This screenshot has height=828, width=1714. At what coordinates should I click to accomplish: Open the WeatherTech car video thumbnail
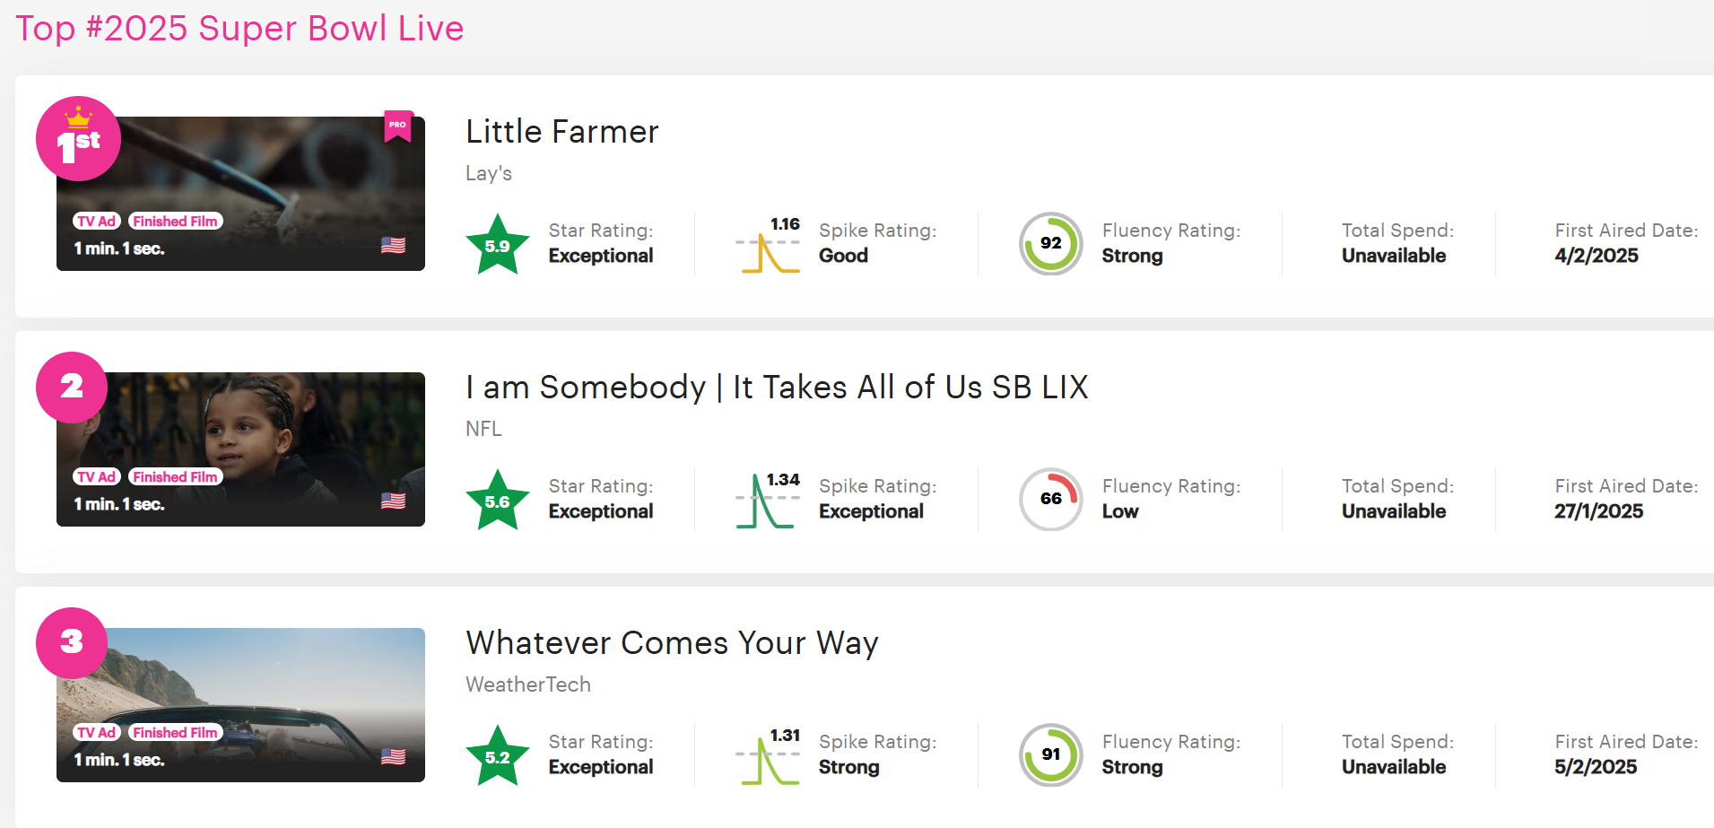pos(240,705)
